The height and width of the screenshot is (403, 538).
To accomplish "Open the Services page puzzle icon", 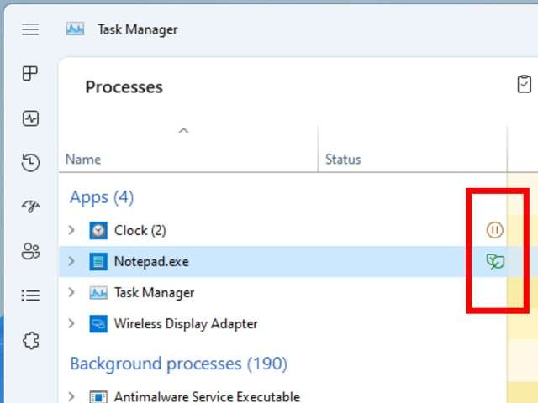I will coord(30,340).
